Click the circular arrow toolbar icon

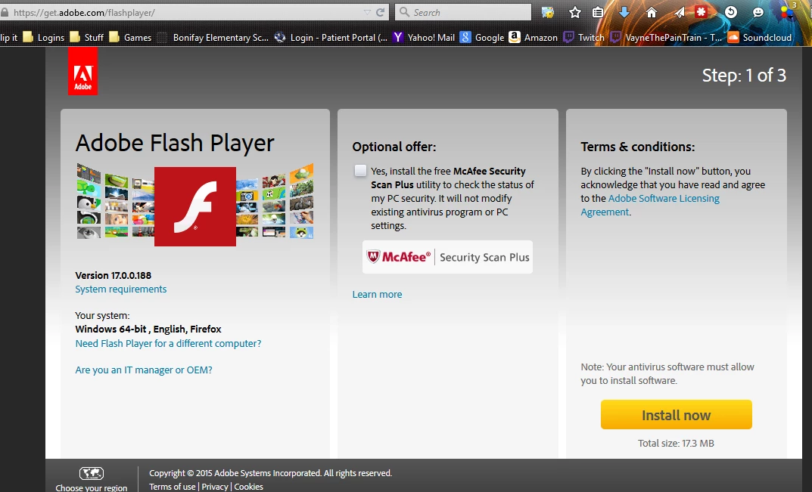(731, 12)
